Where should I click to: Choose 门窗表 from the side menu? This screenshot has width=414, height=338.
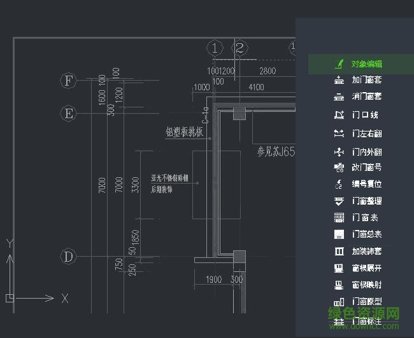click(365, 217)
